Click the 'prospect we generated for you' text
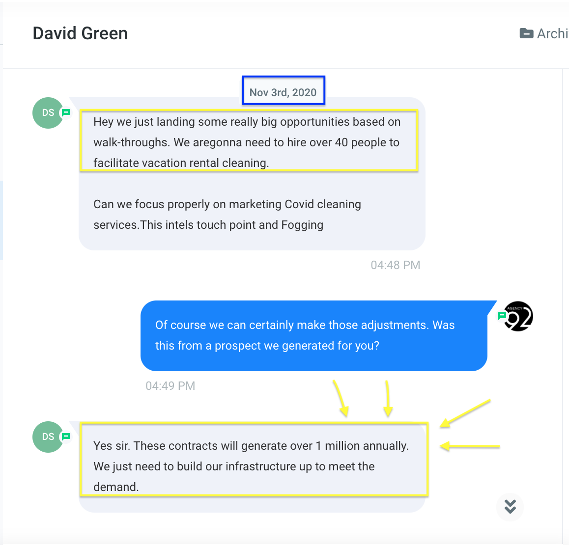This screenshot has width=569, height=545. [297, 346]
